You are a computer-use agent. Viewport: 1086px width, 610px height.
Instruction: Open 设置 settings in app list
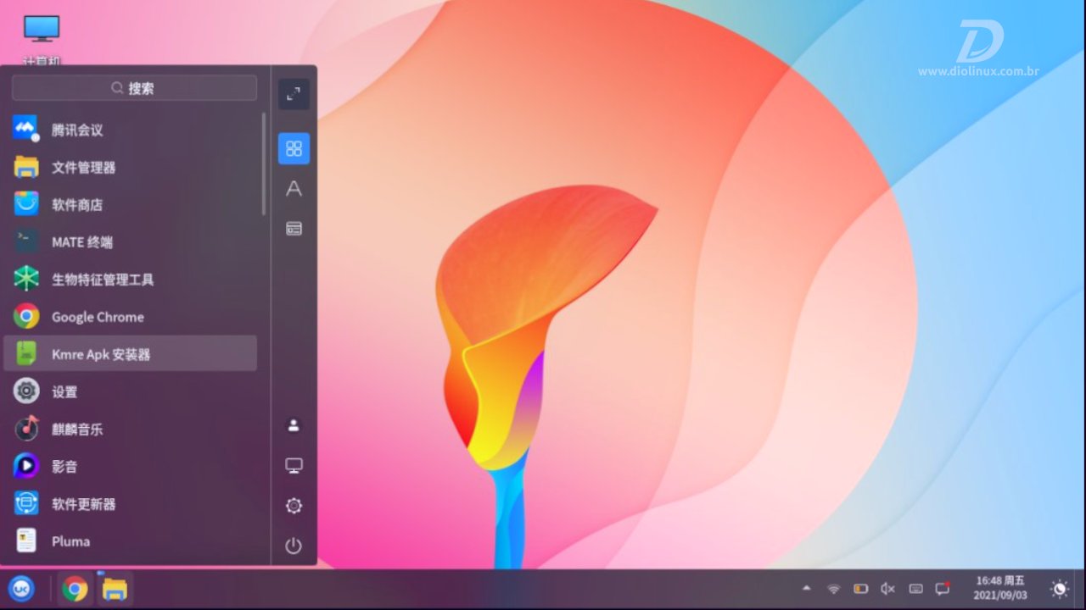pos(131,391)
